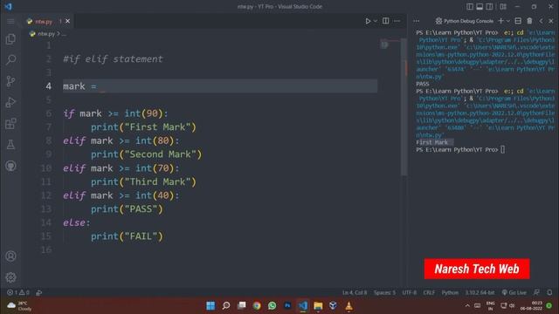Run the Python file with play button
This screenshot has width=559, height=314.
point(368,21)
